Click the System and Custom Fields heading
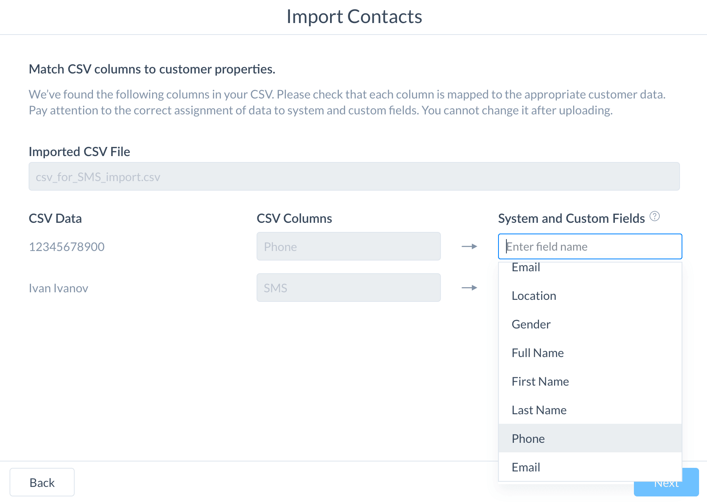The width and height of the screenshot is (707, 502). pos(571,218)
